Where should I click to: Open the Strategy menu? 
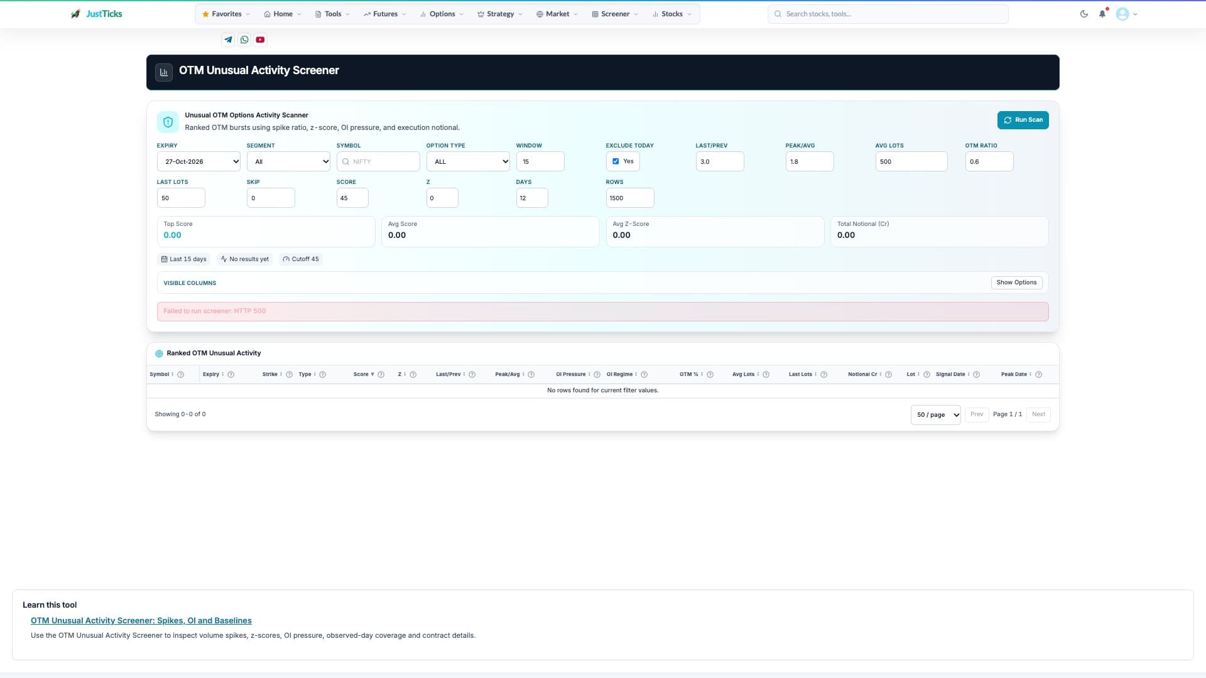(500, 14)
